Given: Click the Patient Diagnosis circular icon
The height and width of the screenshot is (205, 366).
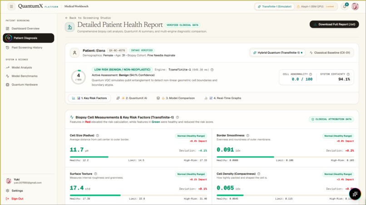Looking at the screenshot, I should point(9,38).
